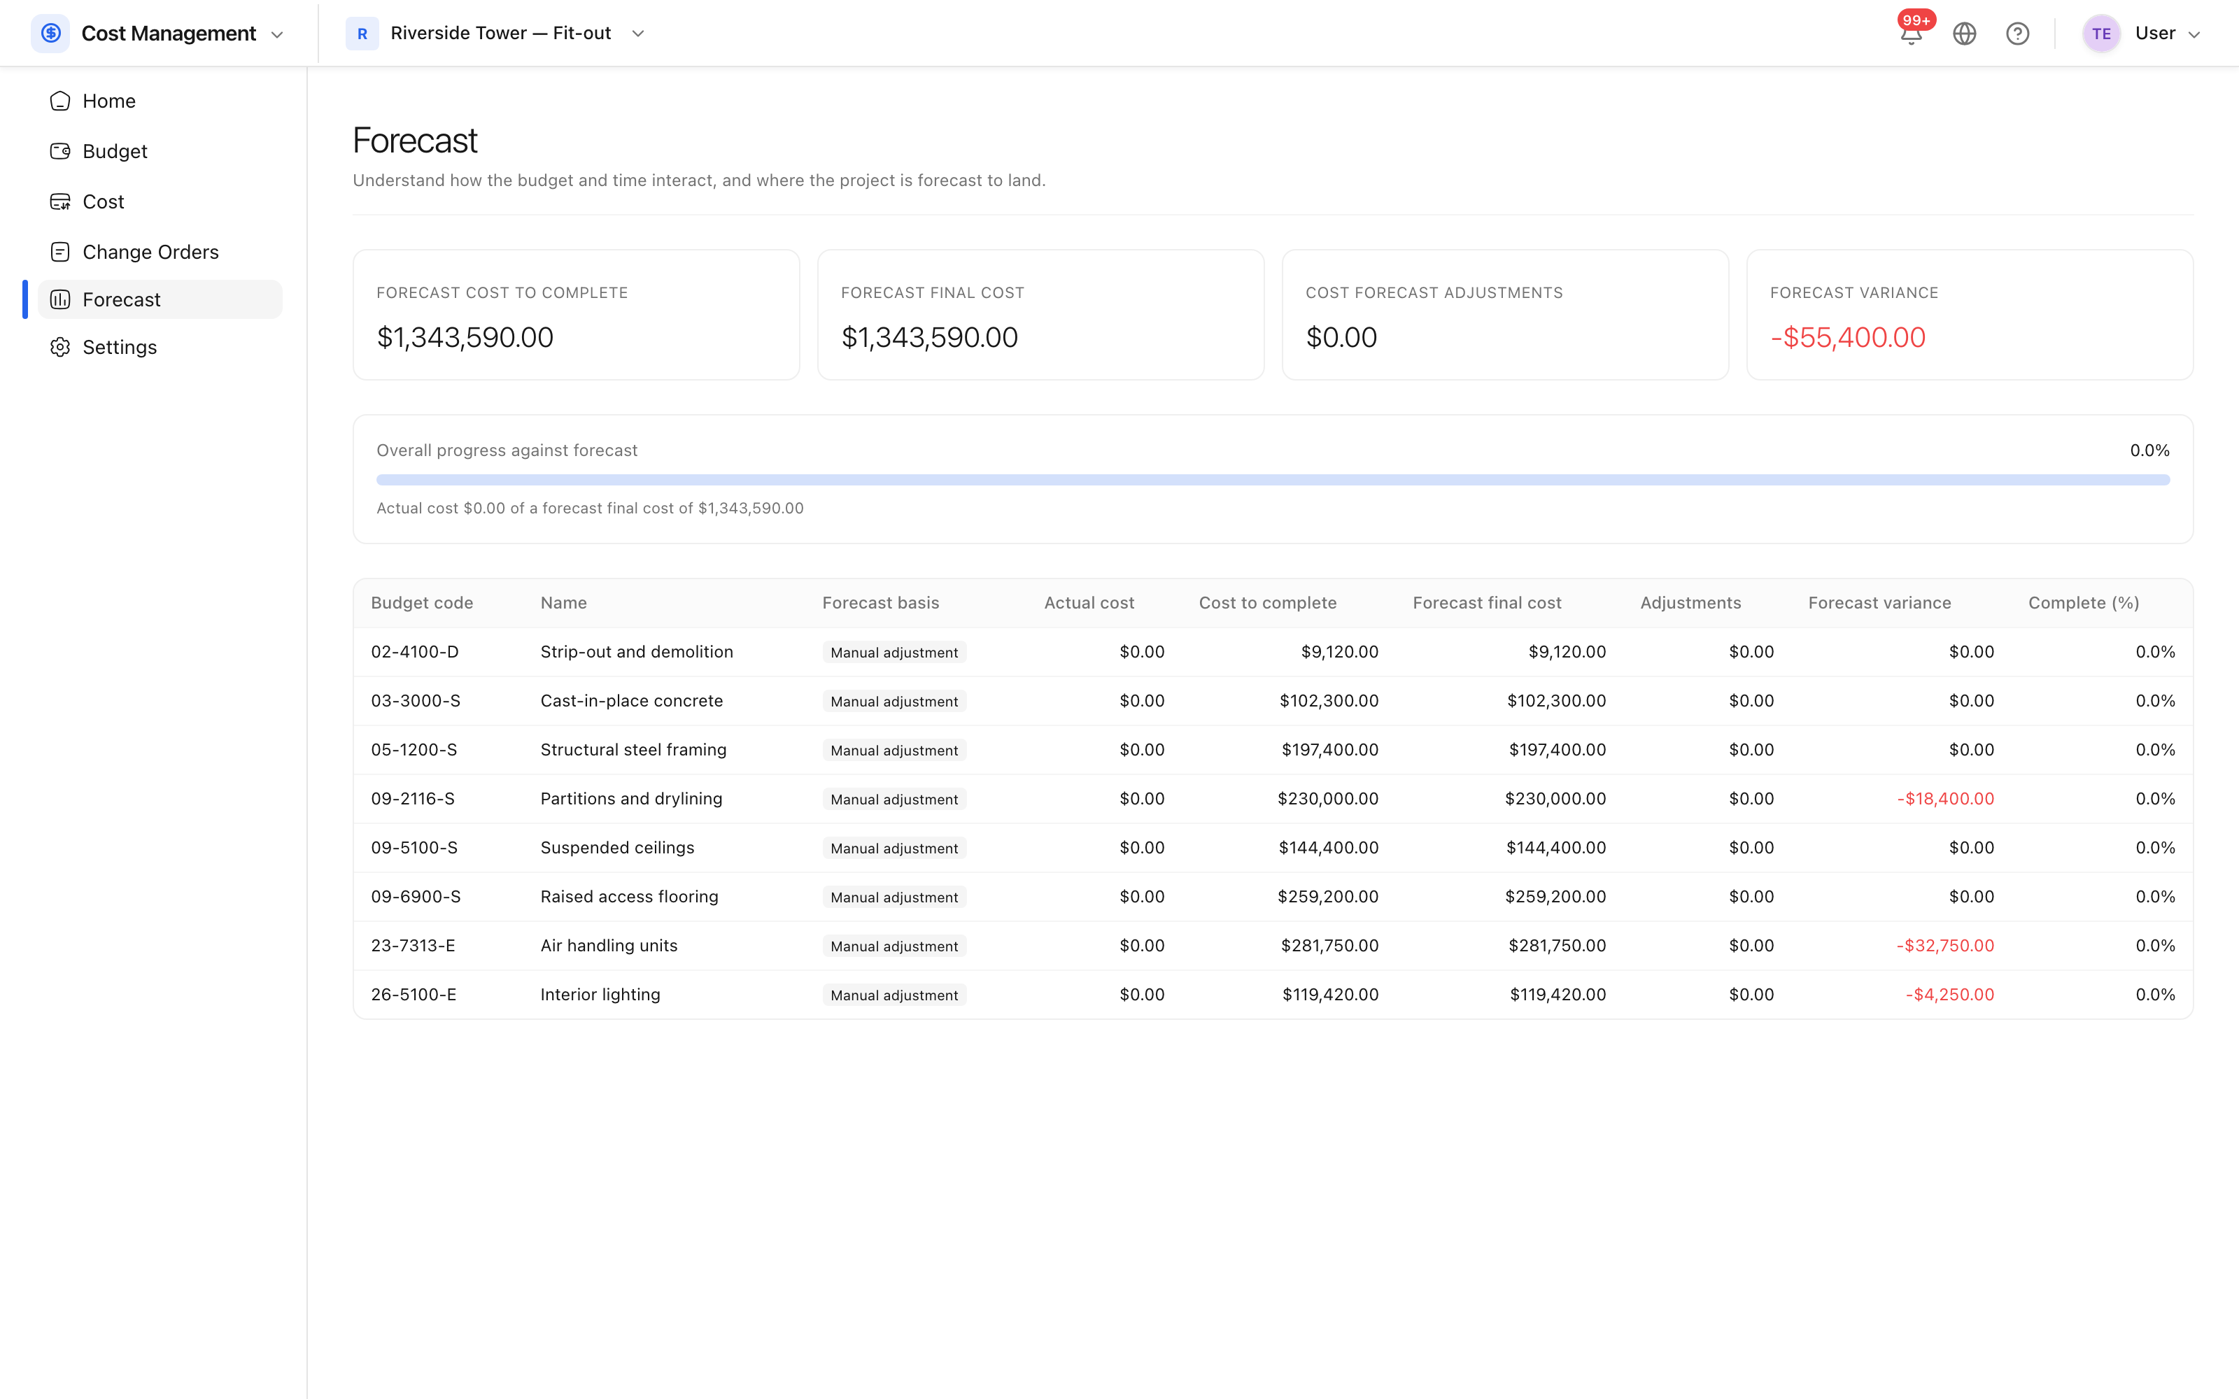Click the Change Orders icon in the sidebar
Viewport: 2239px width, 1399px height.
click(x=60, y=252)
